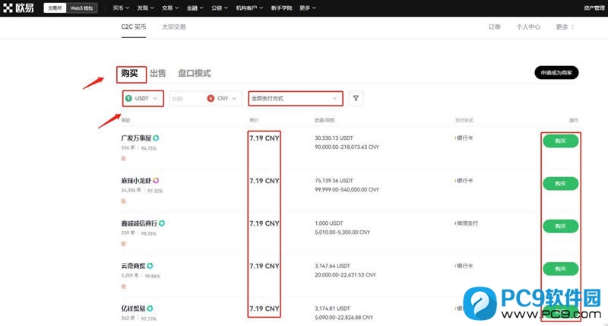Open the CNY currency dropdown
608x326 pixels.
tap(223, 99)
